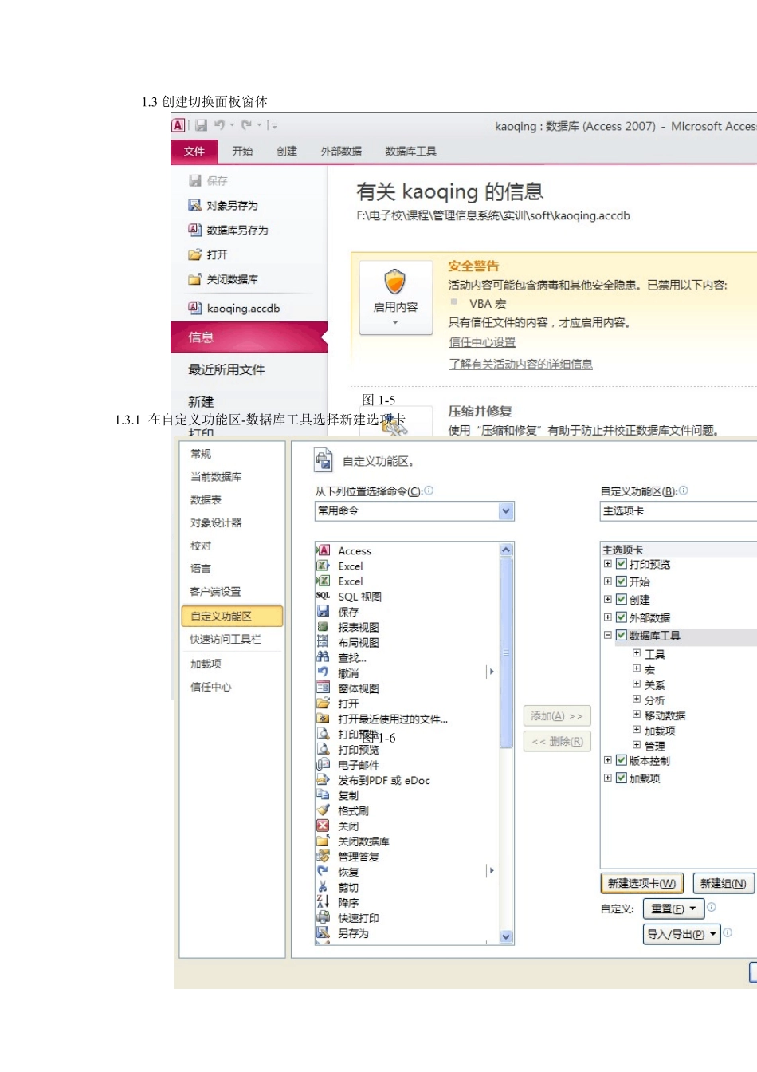The height and width of the screenshot is (1072, 757).
Task: Click the Redo icon in quick access toolbar
Action: pos(246,125)
